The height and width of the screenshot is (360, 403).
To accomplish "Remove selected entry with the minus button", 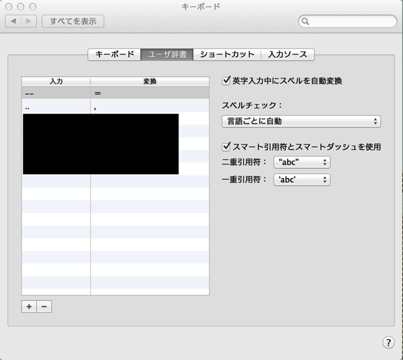I will (x=44, y=306).
